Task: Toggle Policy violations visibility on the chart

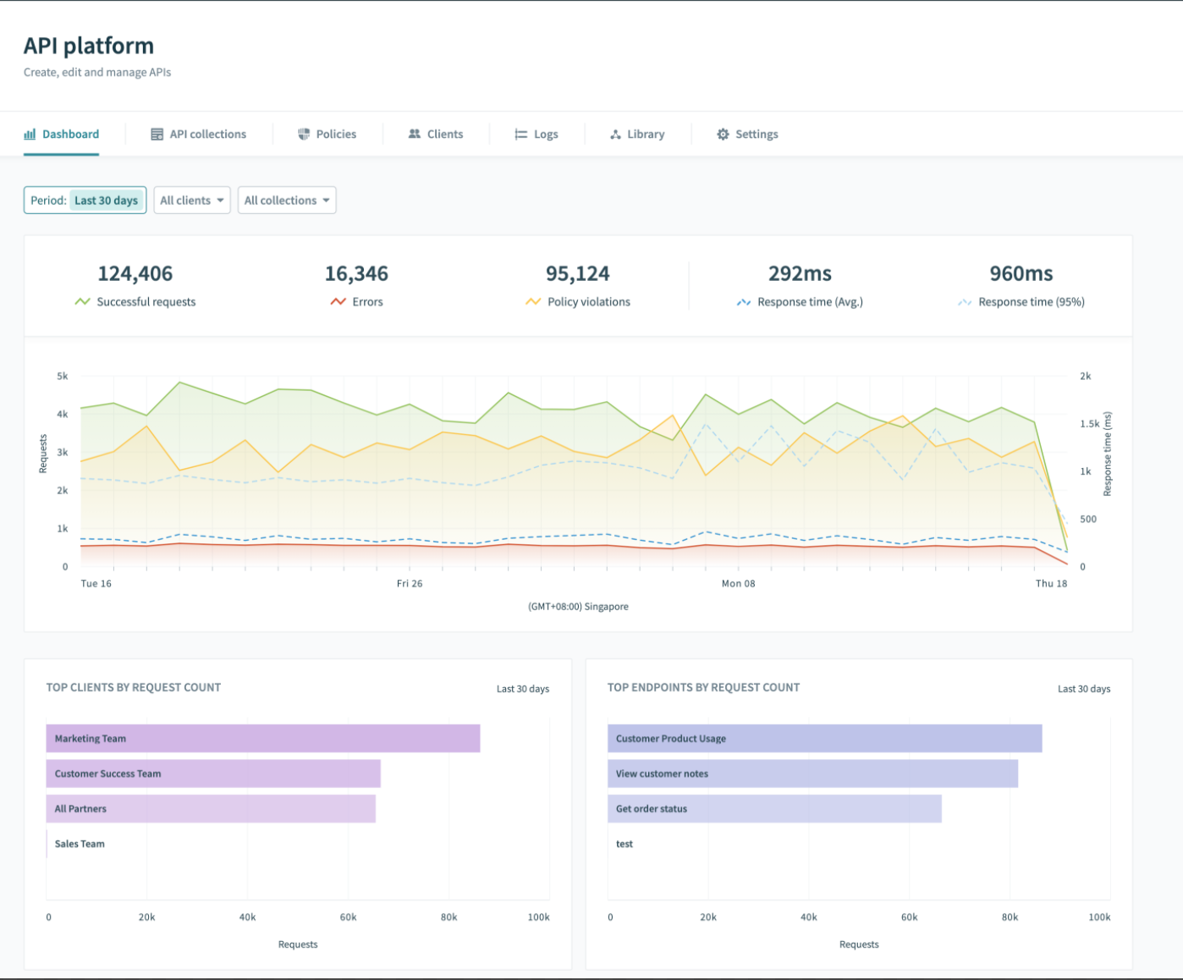Action: click(533, 301)
